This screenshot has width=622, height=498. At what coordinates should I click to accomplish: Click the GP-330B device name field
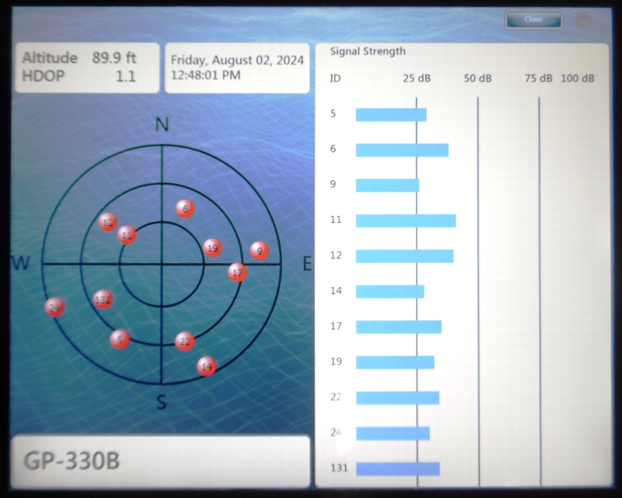[x=161, y=461]
